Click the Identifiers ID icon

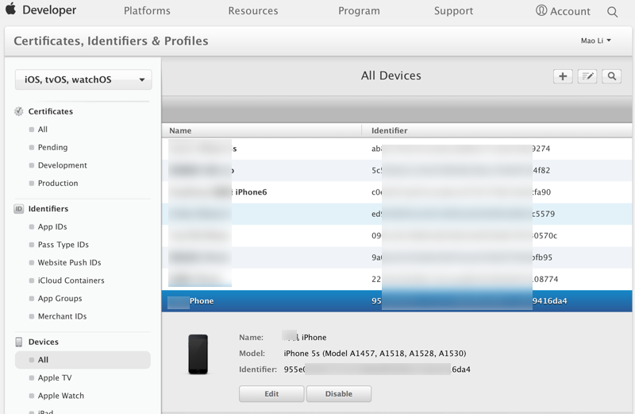[18, 209]
